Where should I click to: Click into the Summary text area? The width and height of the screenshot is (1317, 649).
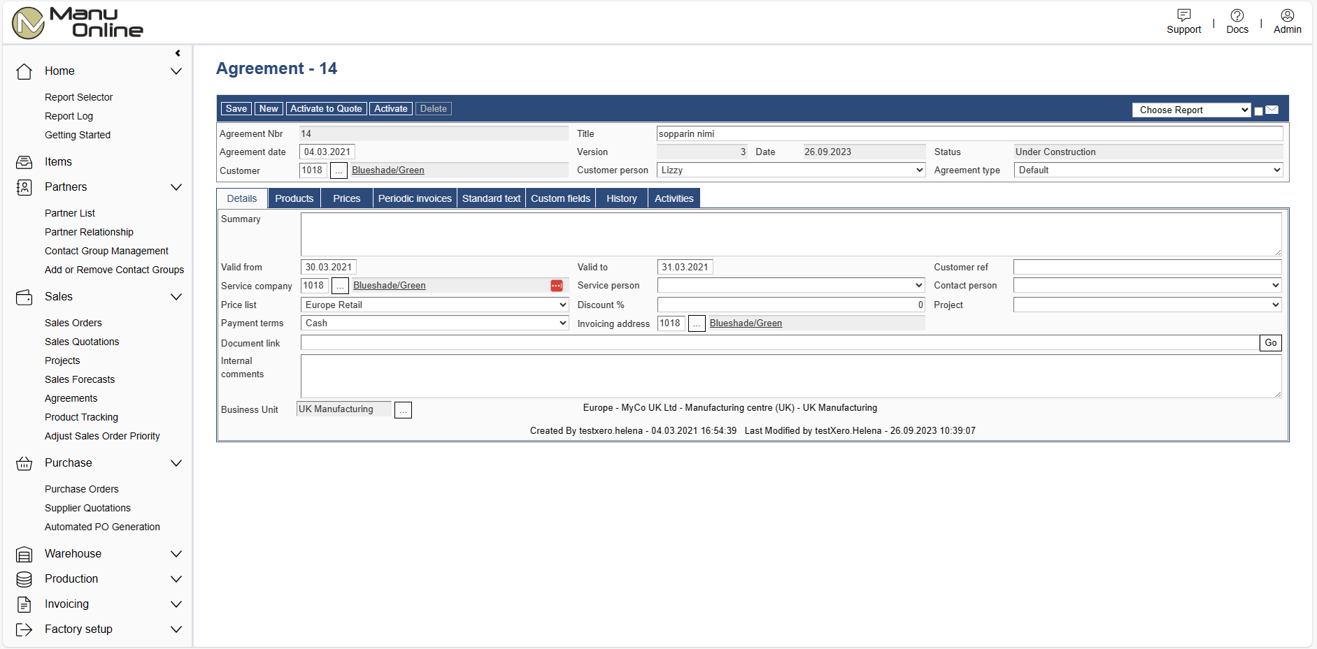click(x=790, y=234)
